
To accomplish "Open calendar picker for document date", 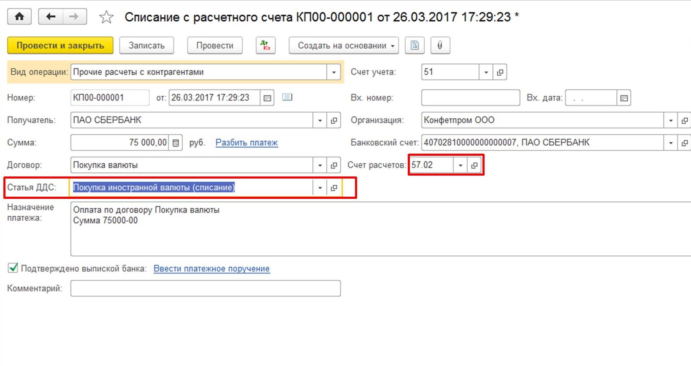I will 267,98.
